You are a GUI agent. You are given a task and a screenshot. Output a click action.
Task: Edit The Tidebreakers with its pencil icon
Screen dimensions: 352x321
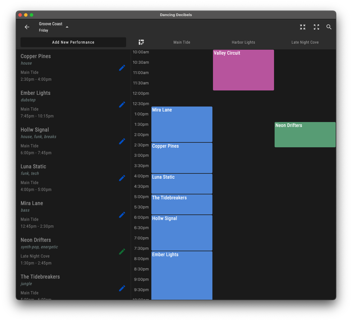click(122, 288)
